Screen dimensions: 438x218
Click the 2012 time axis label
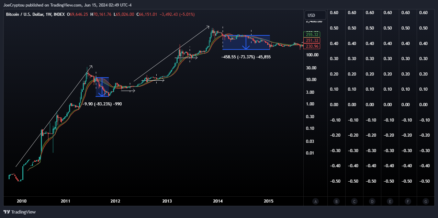(115, 201)
